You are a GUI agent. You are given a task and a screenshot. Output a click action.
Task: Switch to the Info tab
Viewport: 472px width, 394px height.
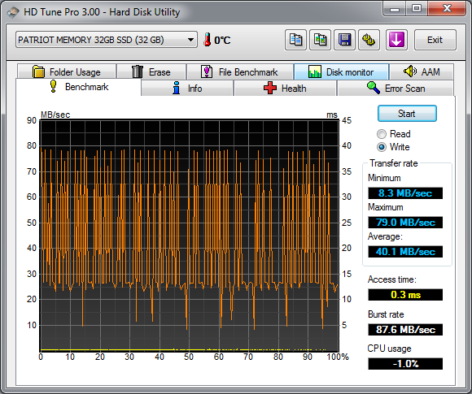(x=187, y=89)
